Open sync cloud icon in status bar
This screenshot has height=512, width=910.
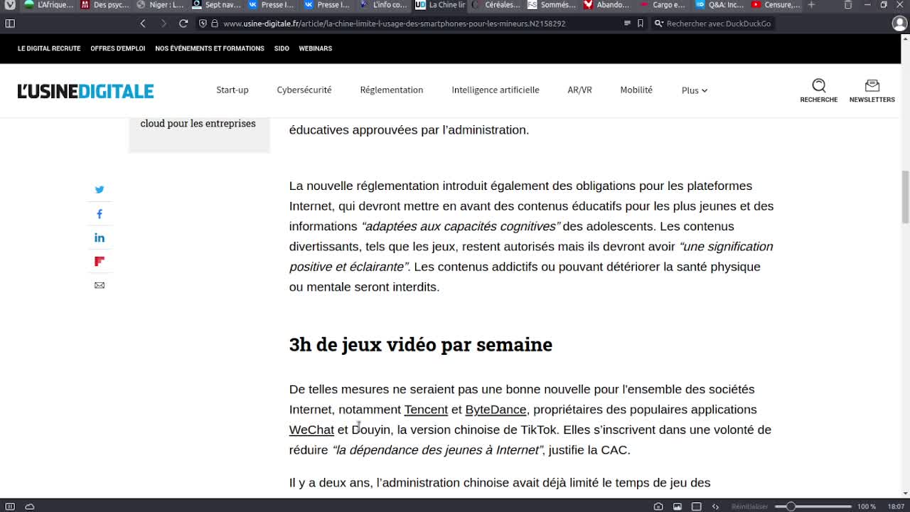(x=30, y=506)
